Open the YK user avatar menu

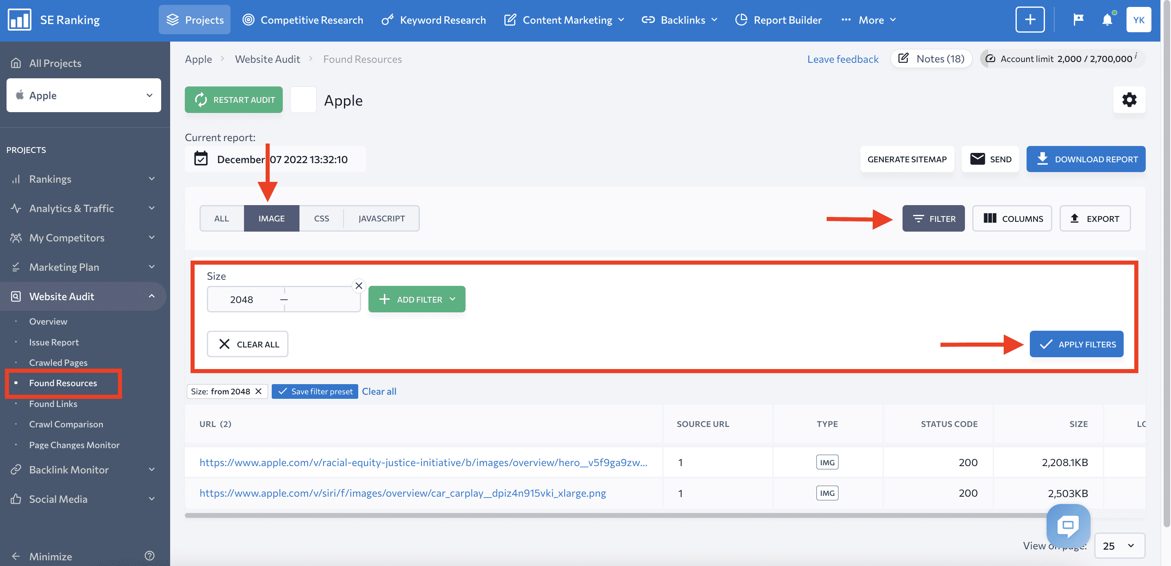tap(1138, 20)
